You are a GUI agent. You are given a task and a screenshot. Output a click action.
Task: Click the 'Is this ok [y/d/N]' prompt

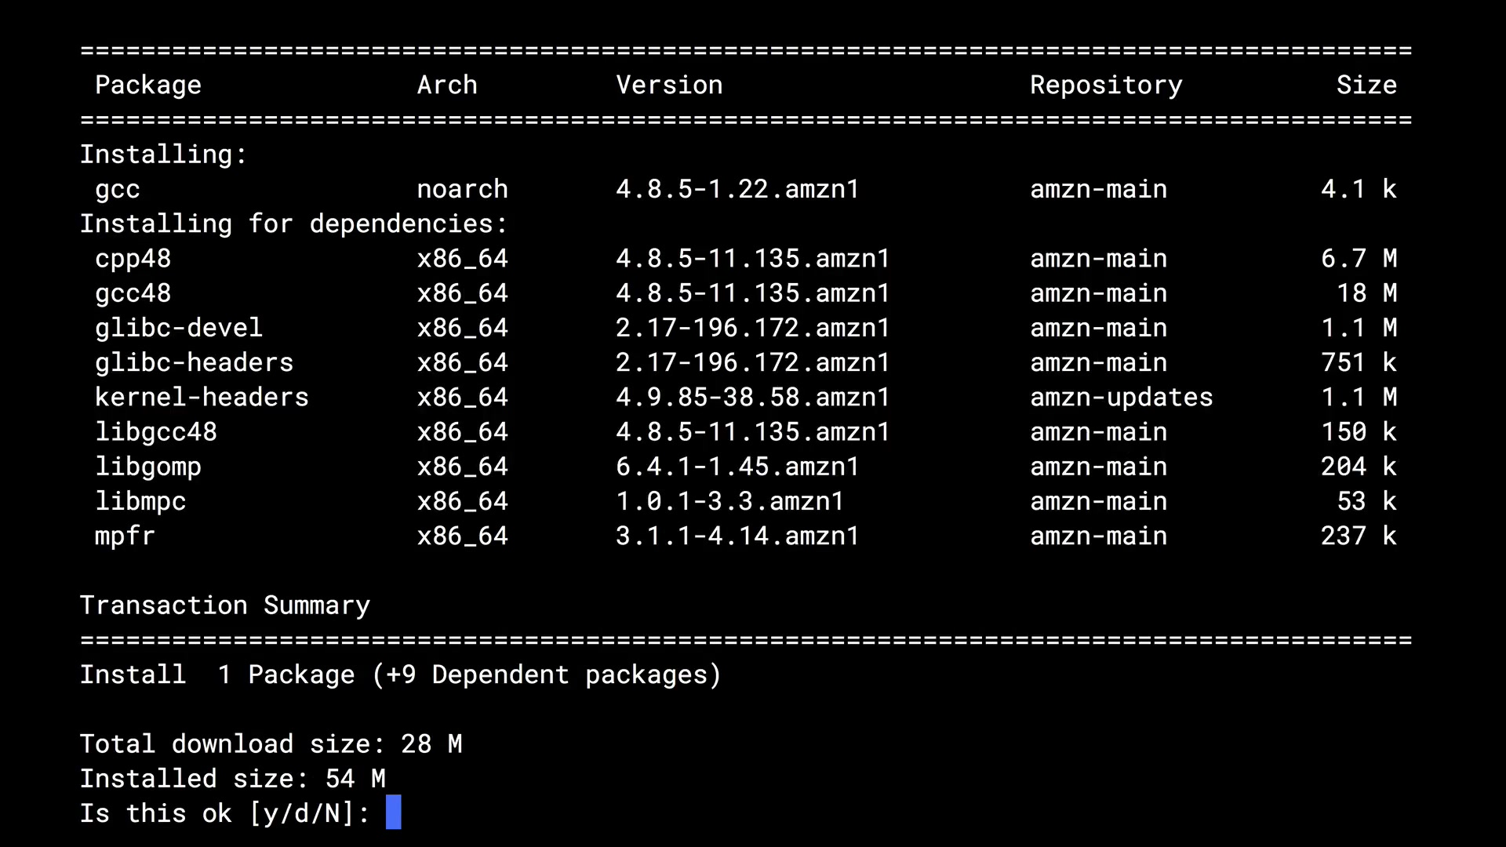click(224, 813)
